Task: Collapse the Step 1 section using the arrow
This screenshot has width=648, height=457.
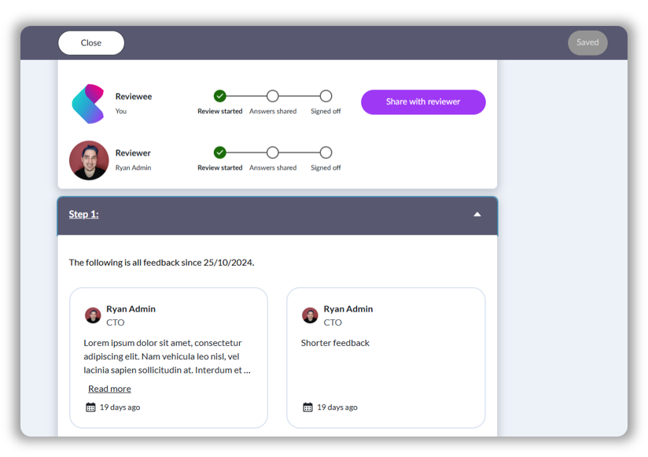Action: [x=477, y=215]
